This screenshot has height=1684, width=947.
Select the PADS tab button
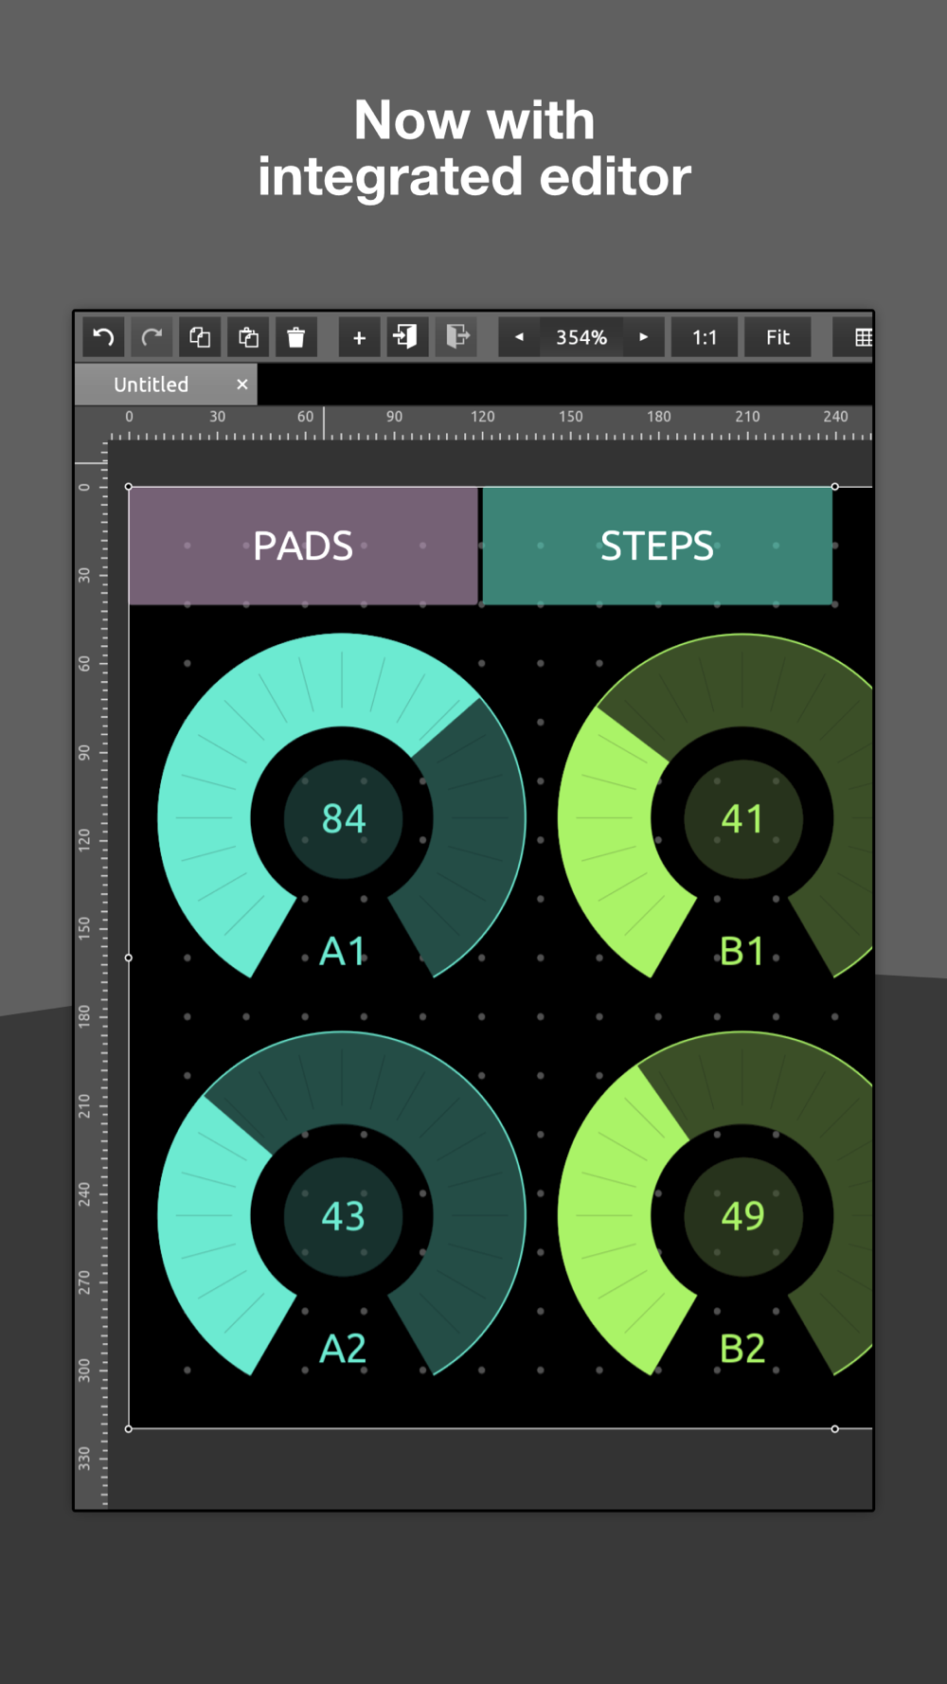point(303,546)
